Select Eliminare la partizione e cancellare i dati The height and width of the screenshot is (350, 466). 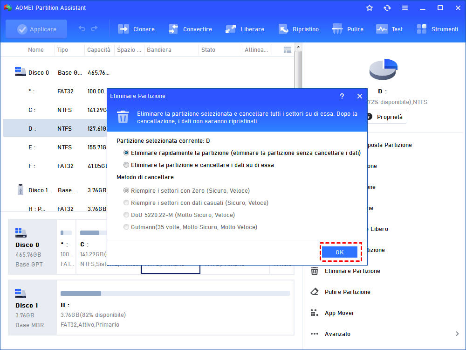pyautogui.click(x=199, y=165)
